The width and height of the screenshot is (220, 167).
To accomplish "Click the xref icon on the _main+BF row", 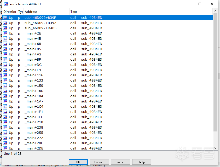I will click(5, 59).
